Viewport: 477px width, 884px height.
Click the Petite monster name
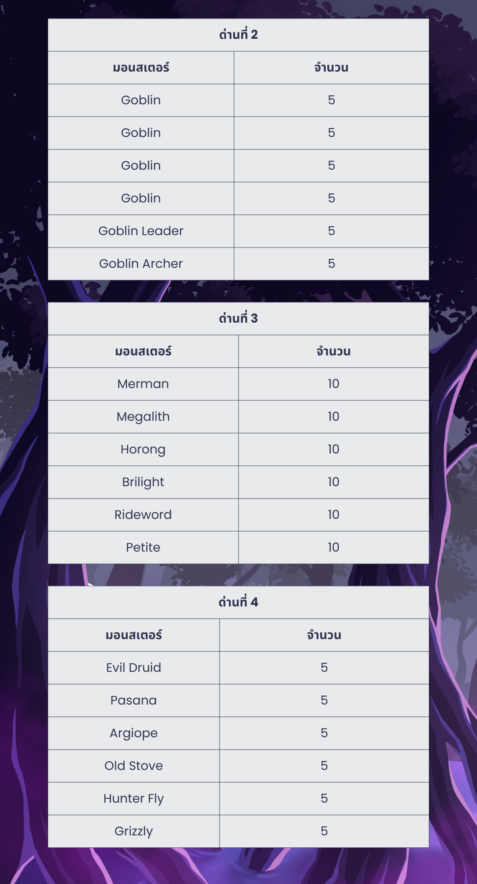pyautogui.click(x=143, y=548)
